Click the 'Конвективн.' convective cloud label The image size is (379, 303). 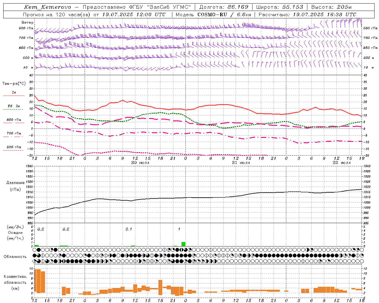(x=15, y=277)
